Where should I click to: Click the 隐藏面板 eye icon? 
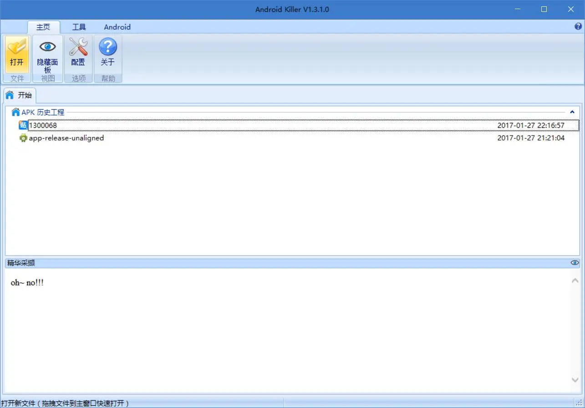47,47
